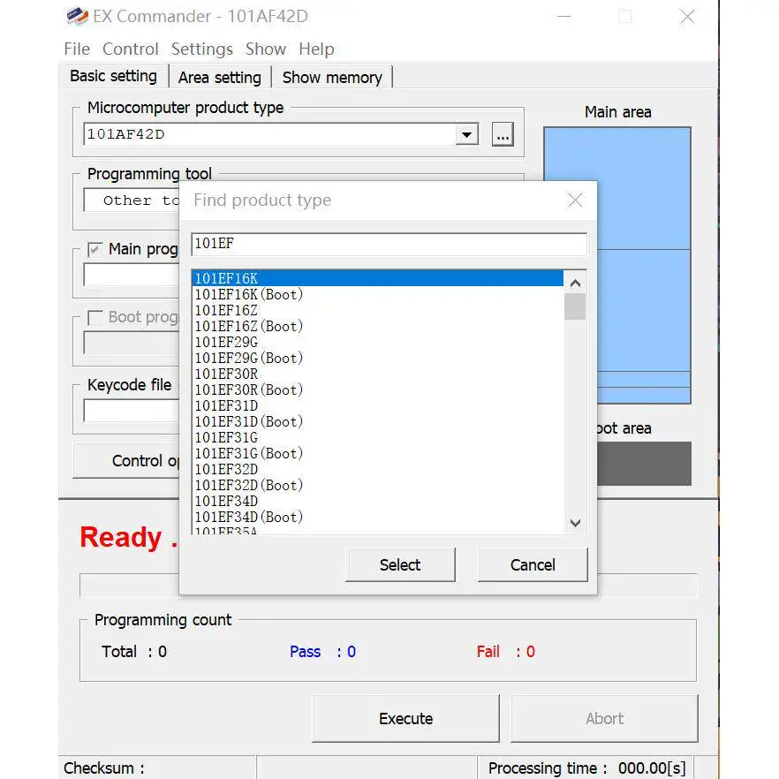Open the Help menu
The image size is (779, 779).
pyautogui.click(x=316, y=49)
